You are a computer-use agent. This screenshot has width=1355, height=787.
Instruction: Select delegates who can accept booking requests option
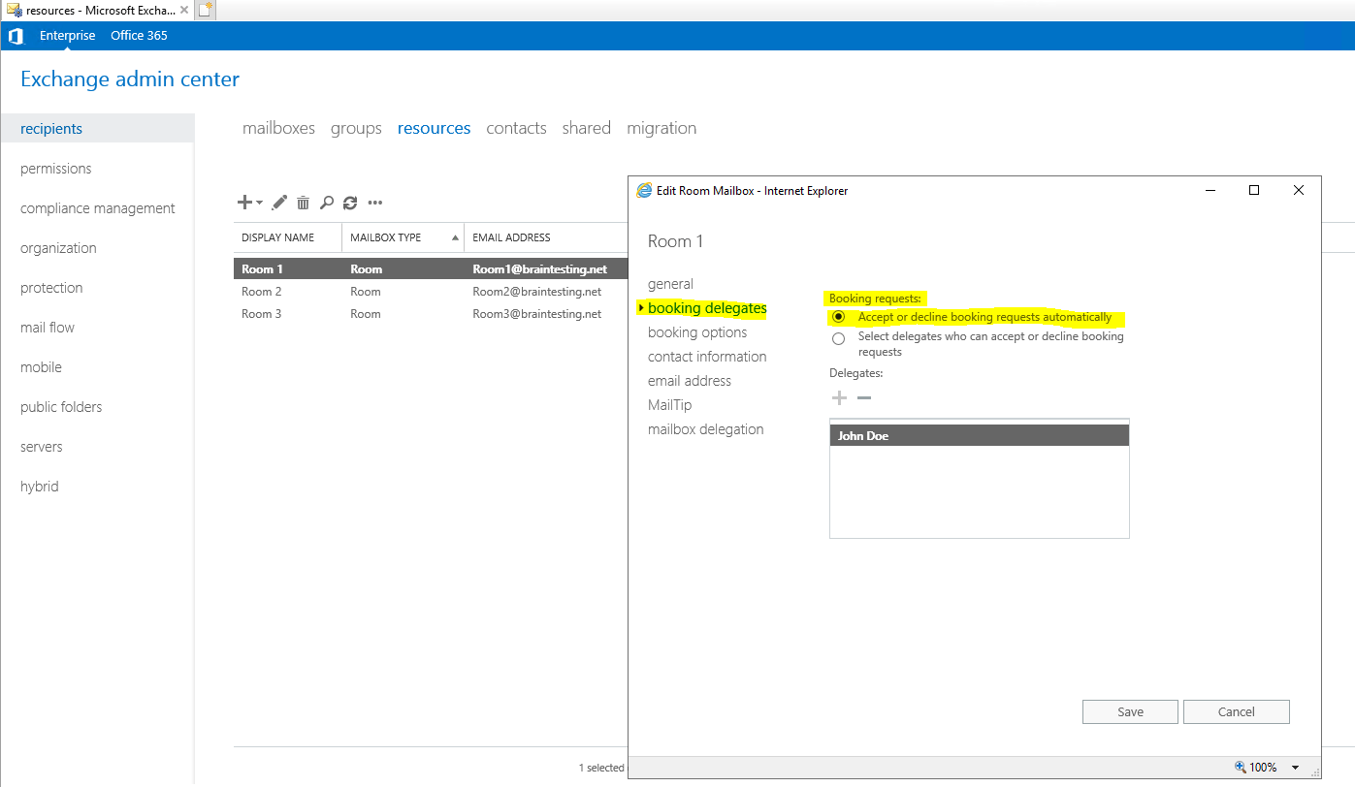pos(838,338)
